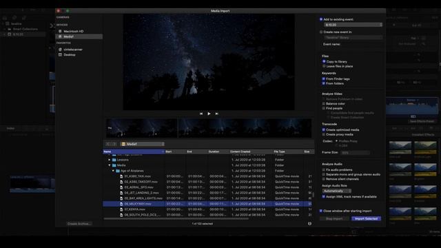Viewport: 441px width, 248px height.
Task: Collapse the Age of Airplanes folder
Action: pyautogui.click(x=113, y=171)
